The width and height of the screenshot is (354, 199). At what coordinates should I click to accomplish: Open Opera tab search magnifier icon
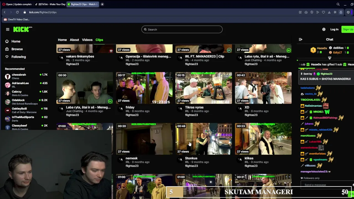tap(338, 4)
